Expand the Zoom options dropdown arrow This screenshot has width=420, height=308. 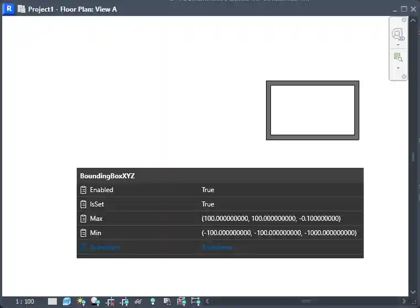[398, 68]
